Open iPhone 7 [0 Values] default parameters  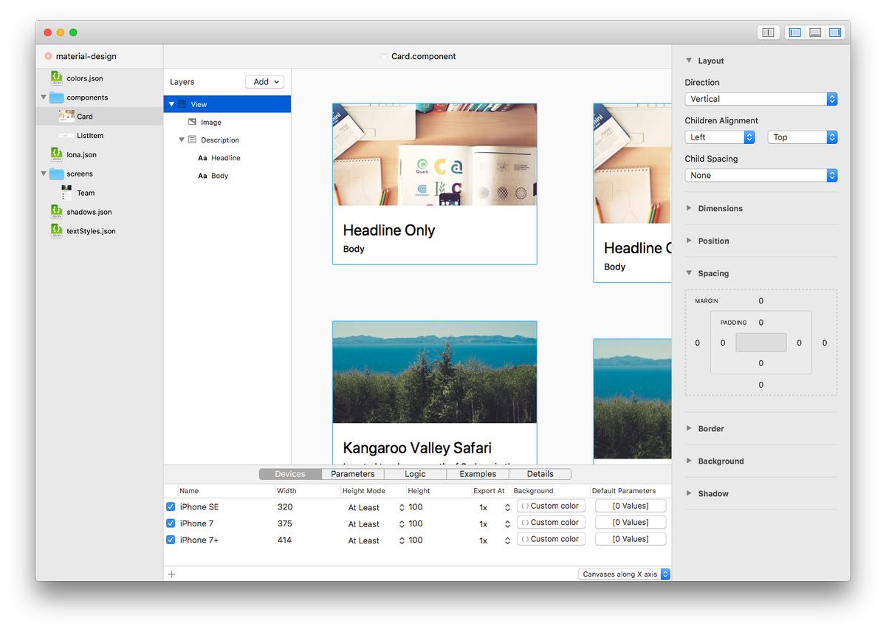[631, 522]
